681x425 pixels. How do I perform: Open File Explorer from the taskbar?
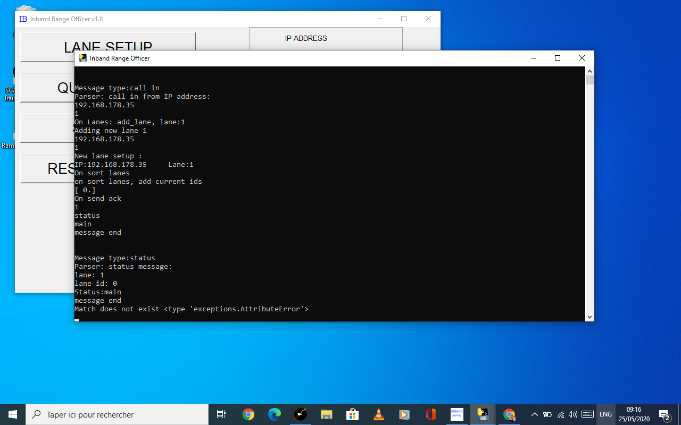(x=326, y=414)
